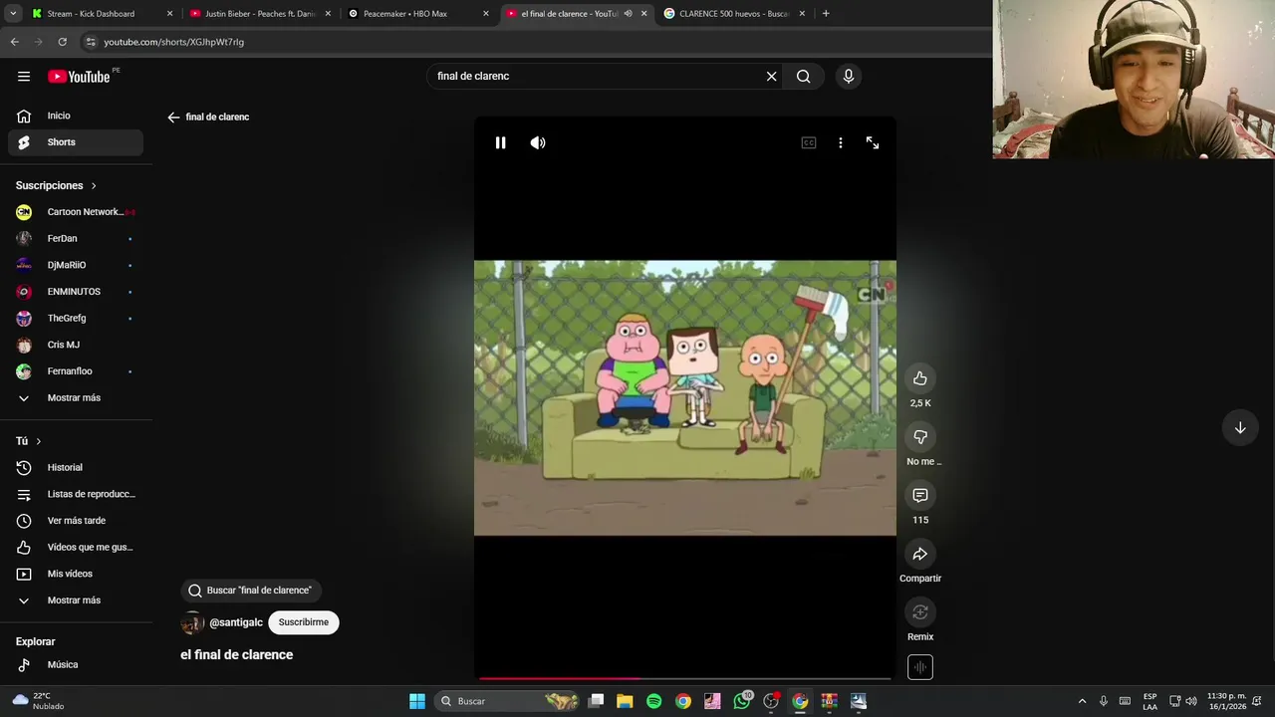
Task: Select Shorts in the sidebar
Action: tap(76, 142)
